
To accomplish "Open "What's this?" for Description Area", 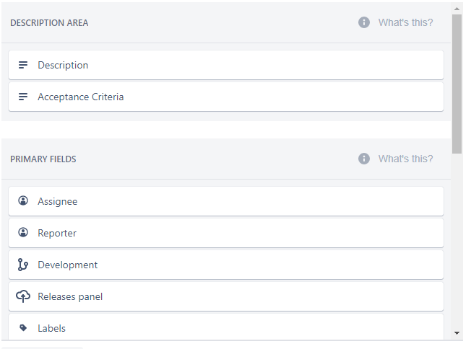I will tap(405, 22).
